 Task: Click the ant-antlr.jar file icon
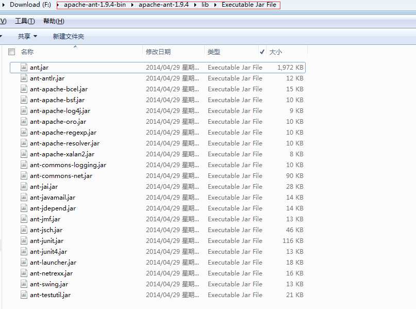coord(24,78)
